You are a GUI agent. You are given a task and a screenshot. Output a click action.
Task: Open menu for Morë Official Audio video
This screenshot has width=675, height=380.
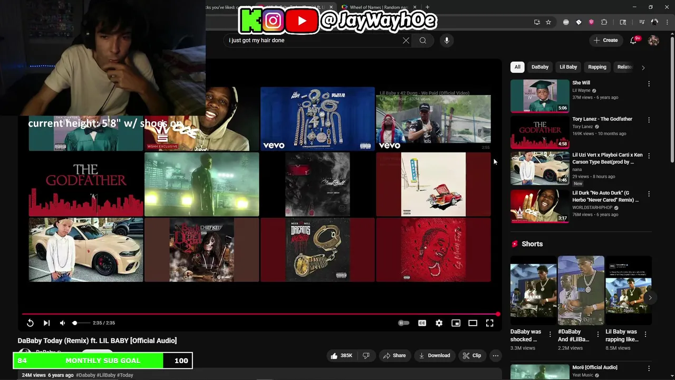point(649,368)
